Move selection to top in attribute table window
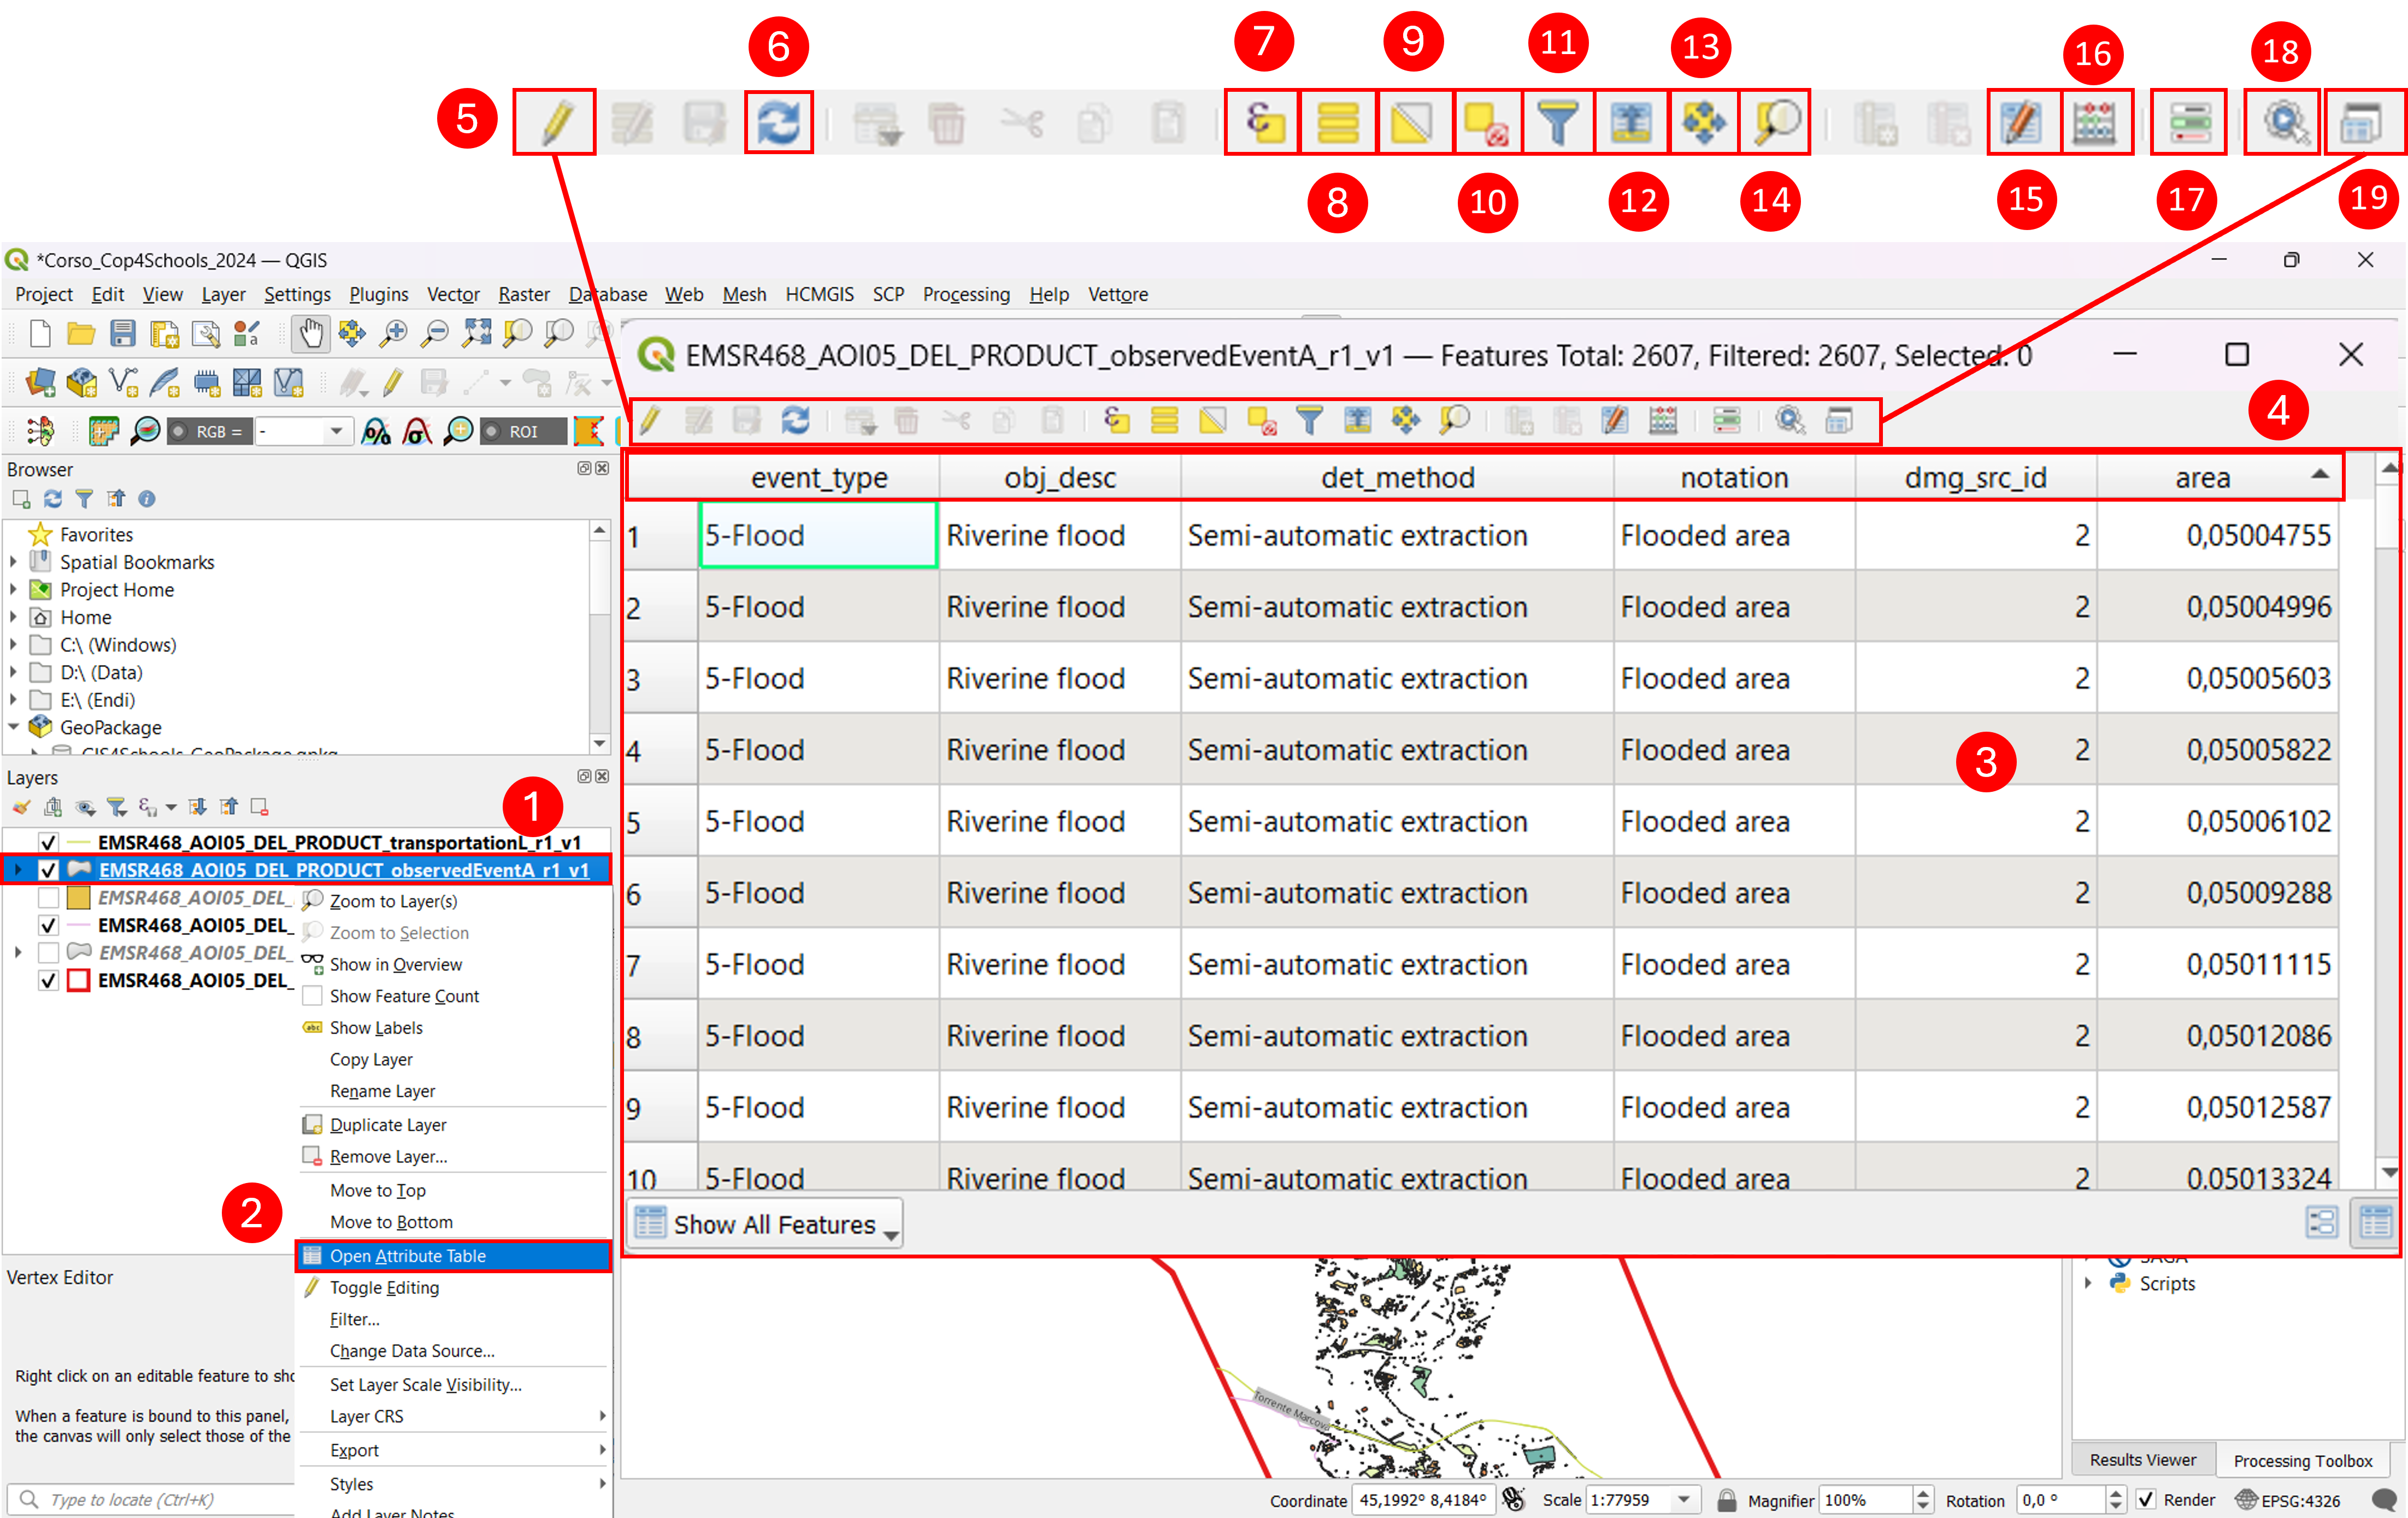 (1357, 420)
